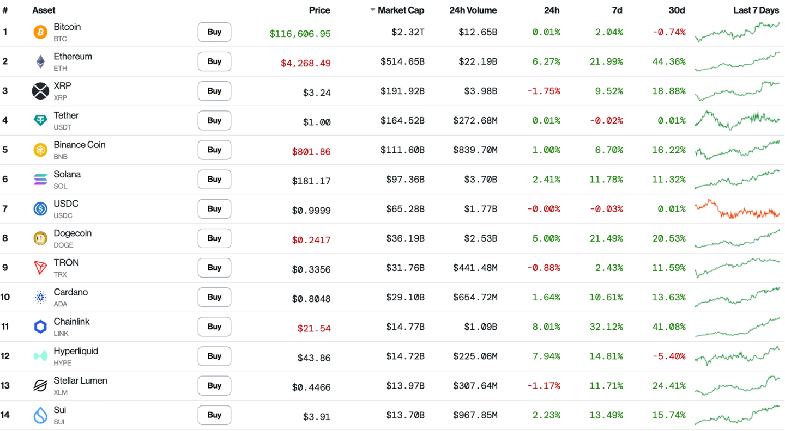Click Cardano's 10.61% seven-day change

(x=606, y=297)
